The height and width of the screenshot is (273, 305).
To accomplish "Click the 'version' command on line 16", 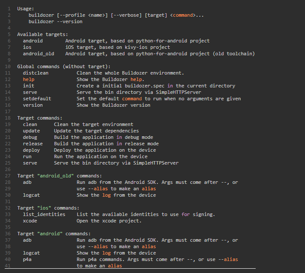I will (33, 105).
